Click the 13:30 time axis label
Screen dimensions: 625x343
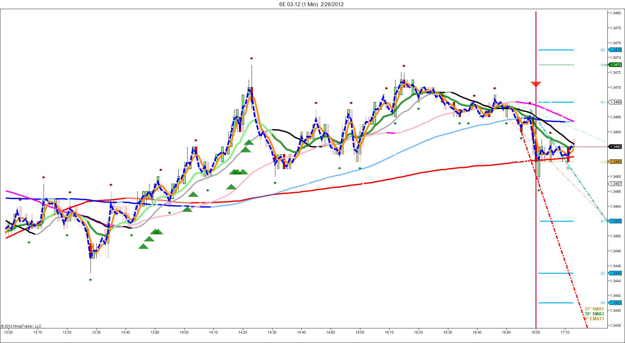pyautogui.click(x=96, y=332)
